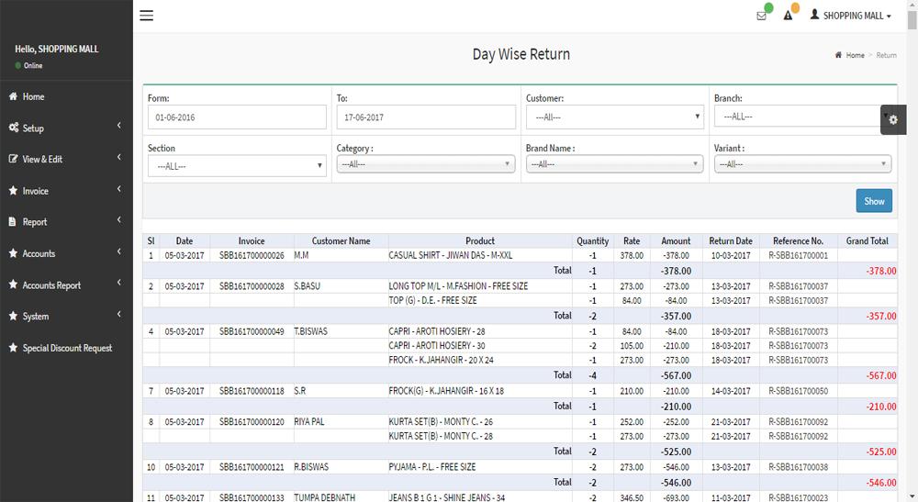This screenshot has width=918, height=502.
Task: Click customer name RIYA PAL
Action: coord(308,422)
